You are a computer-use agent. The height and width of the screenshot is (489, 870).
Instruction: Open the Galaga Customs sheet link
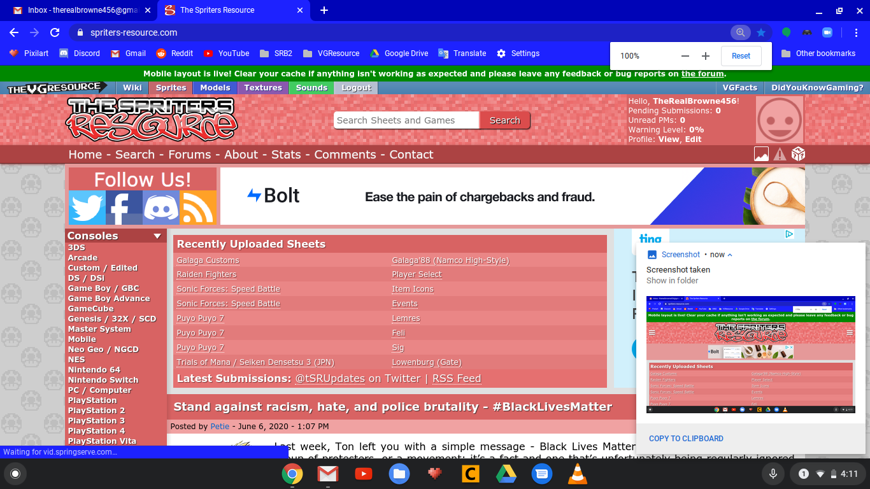coord(208,260)
